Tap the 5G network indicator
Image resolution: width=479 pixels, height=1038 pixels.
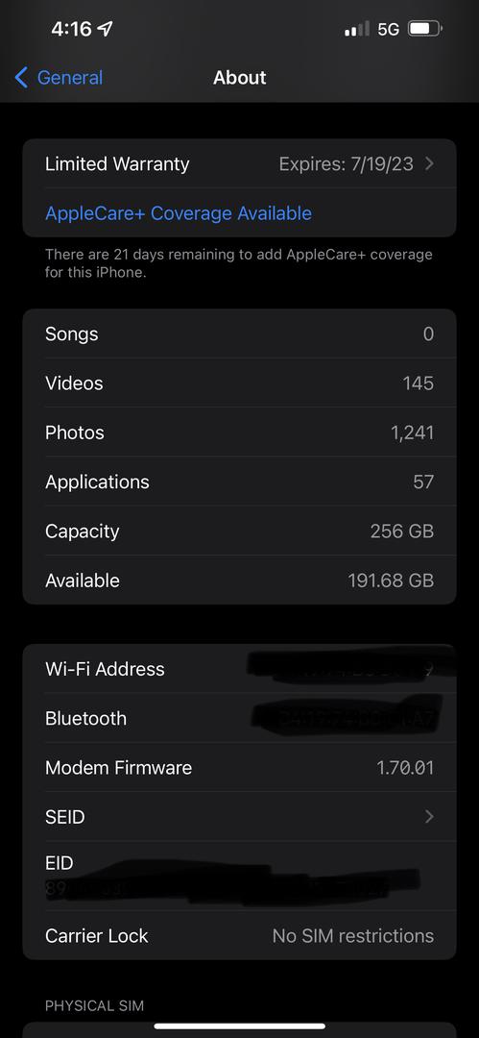(389, 29)
